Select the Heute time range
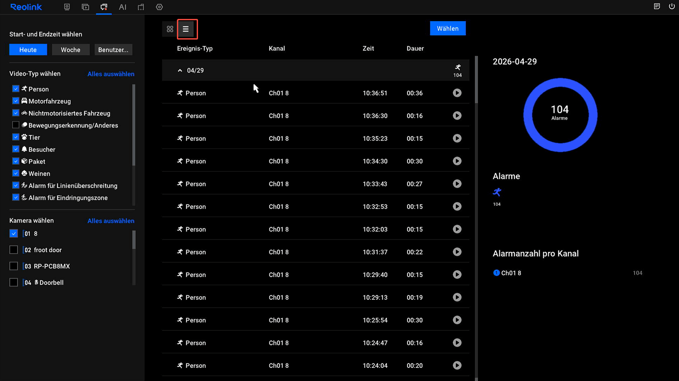Screen dimensions: 679x381 click(x=28, y=50)
